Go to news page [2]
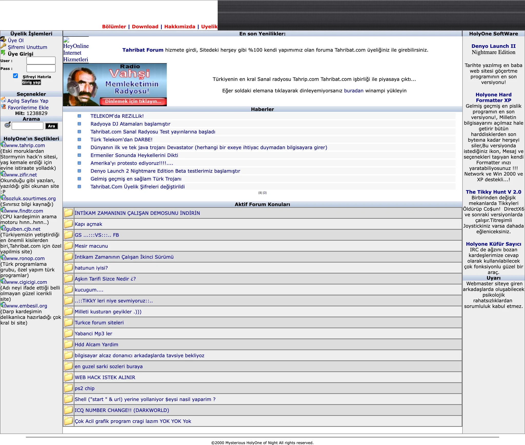Screen dimensions: 525x445 265,193
